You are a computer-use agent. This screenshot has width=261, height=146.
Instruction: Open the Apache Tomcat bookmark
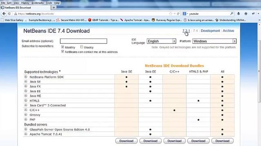point(135,20)
